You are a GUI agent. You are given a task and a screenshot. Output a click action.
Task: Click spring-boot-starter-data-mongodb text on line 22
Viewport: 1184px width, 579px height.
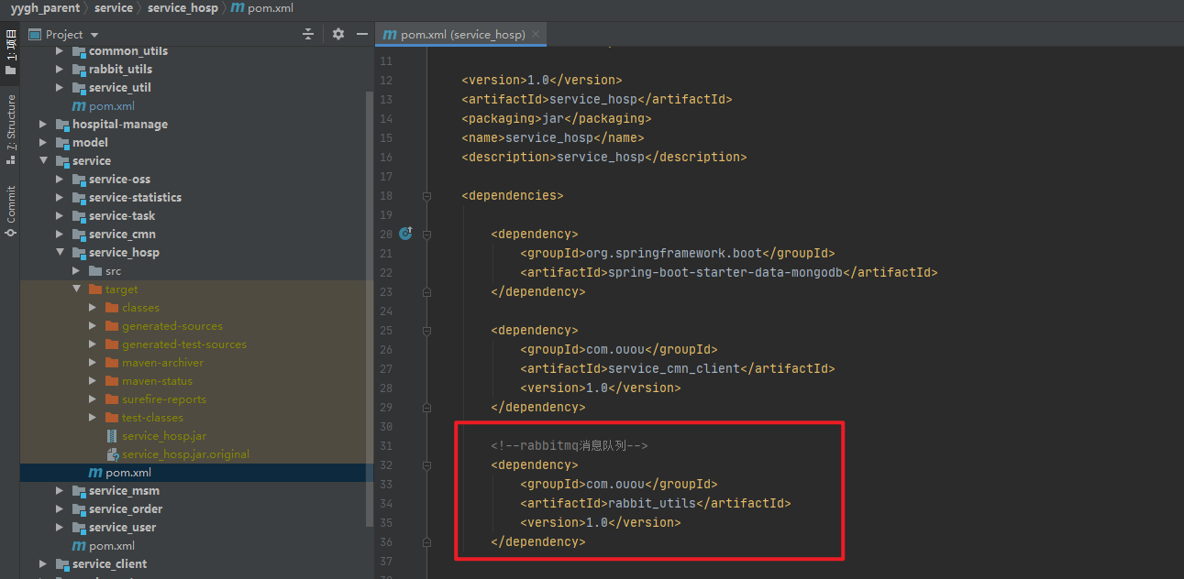pyautogui.click(x=725, y=272)
